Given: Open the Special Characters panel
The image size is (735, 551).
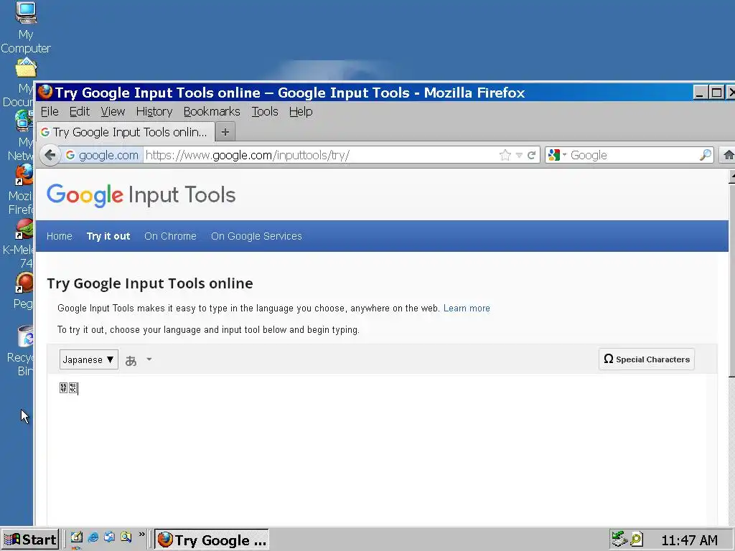Looking at the screenshot, I should coord(647,359).
